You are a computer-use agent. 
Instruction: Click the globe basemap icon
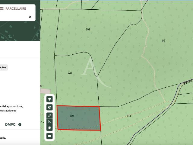[x=49, y=108]
